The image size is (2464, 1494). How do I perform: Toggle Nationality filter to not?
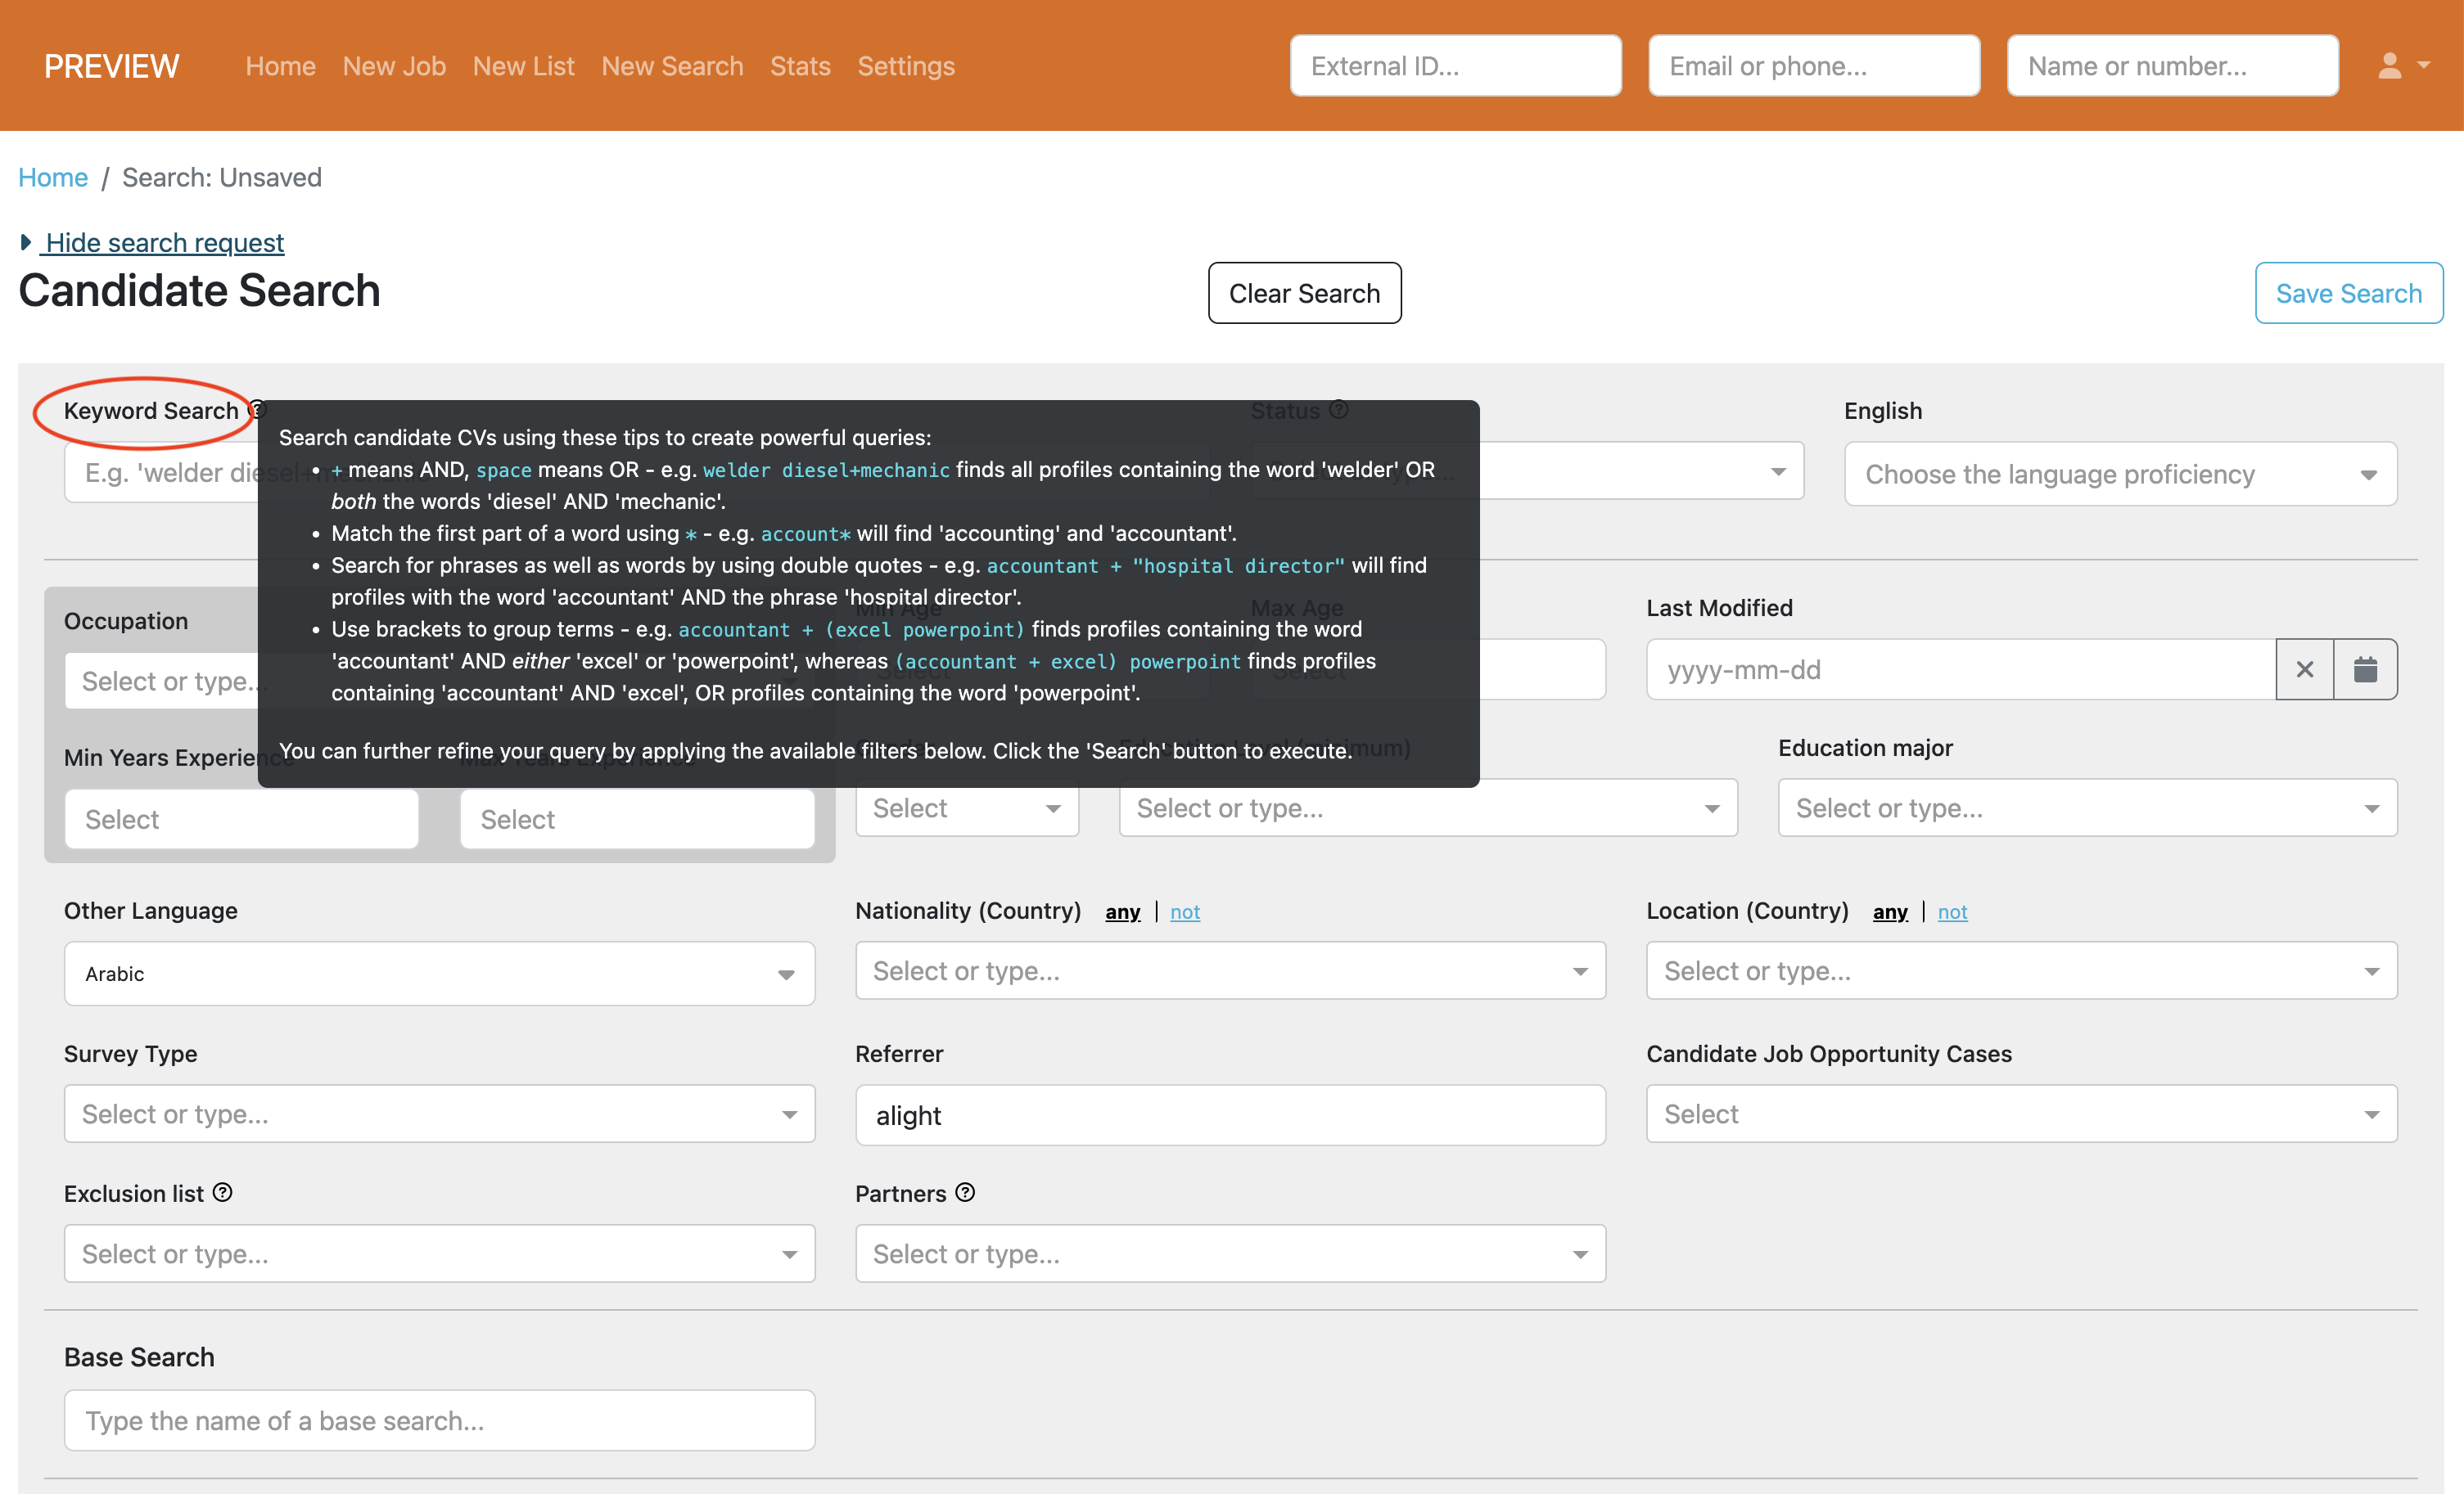1185,912
